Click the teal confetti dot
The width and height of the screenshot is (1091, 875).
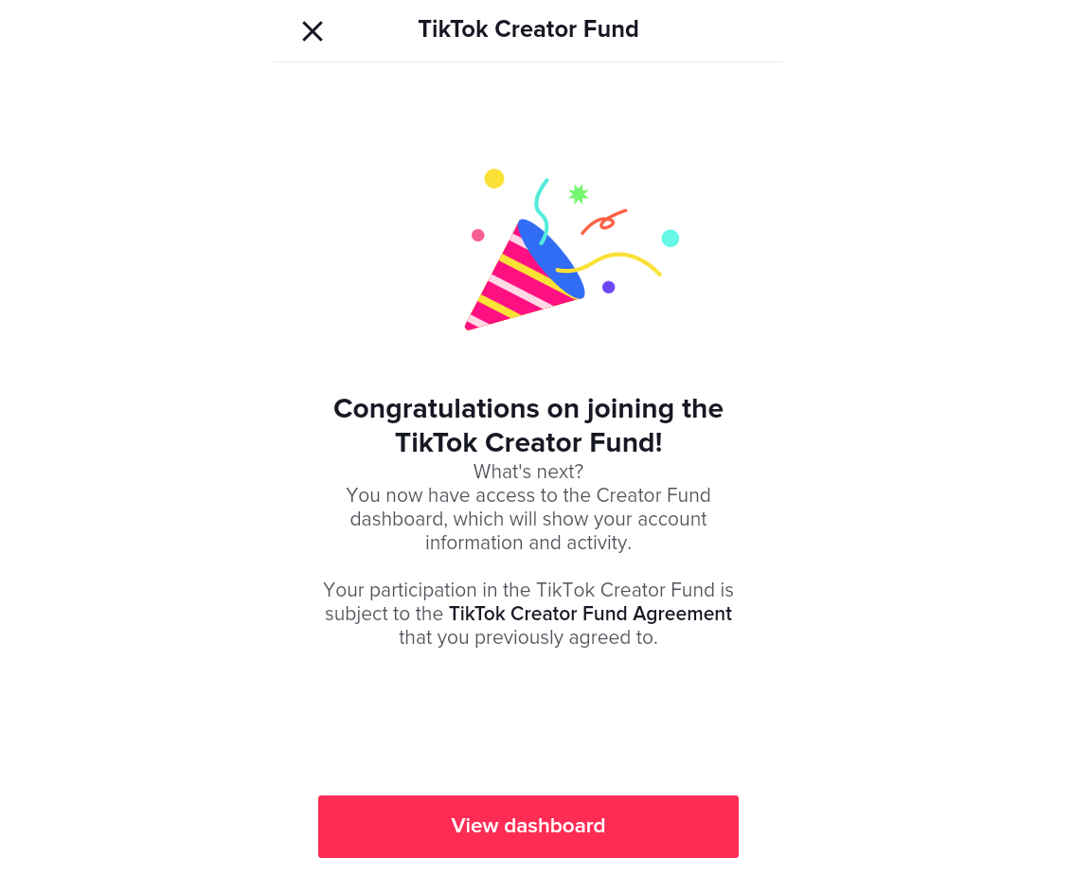pos(671,239)
